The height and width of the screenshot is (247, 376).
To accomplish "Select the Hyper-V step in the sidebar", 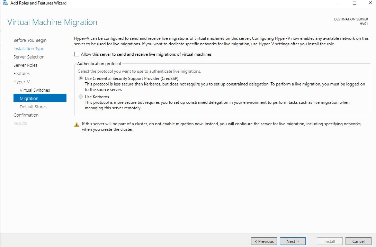I will pos(21,82).
